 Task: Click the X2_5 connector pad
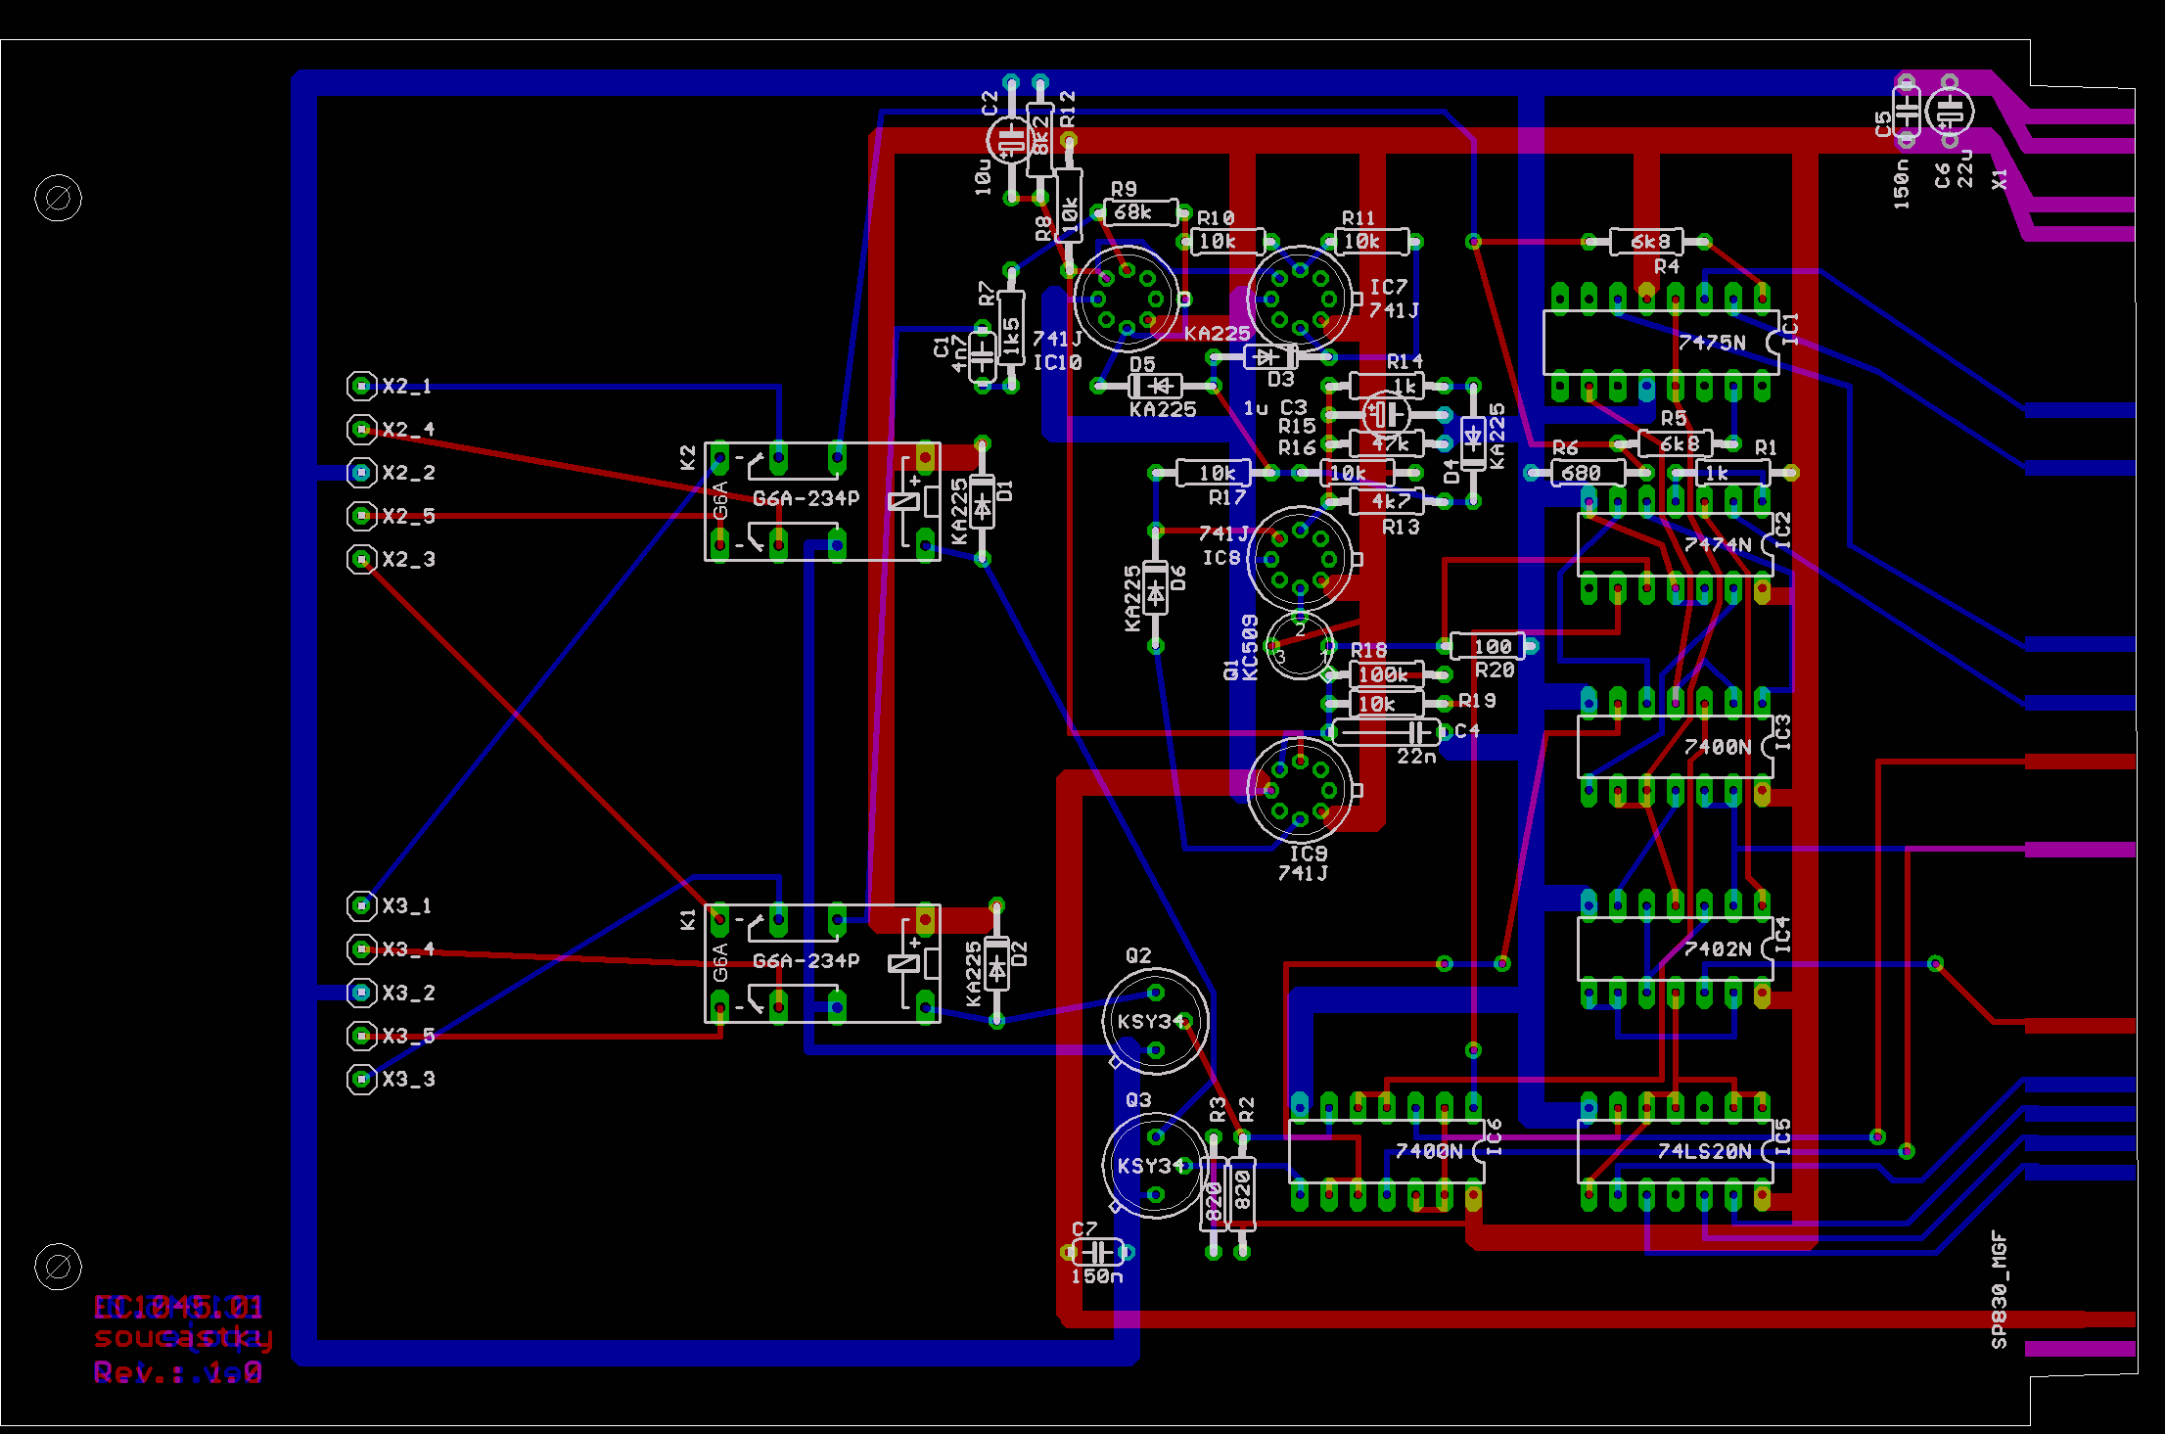[361, 516]
